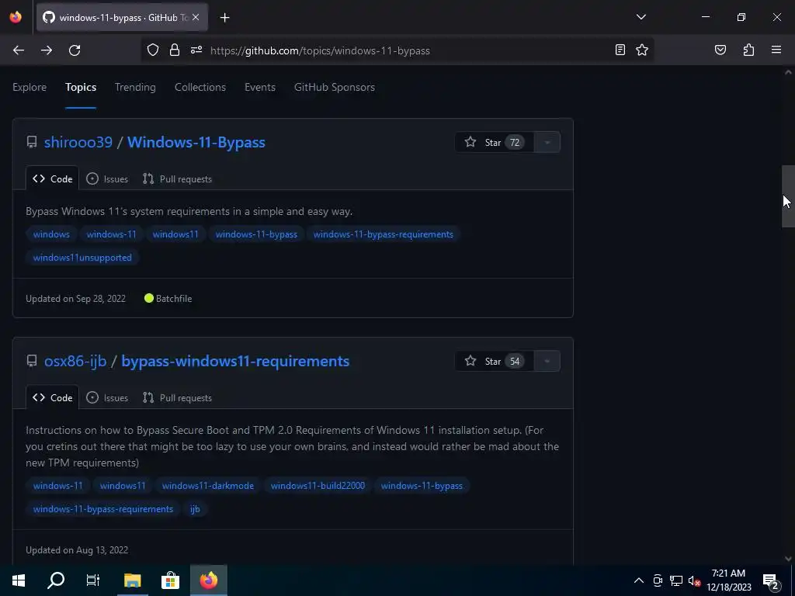Screen dimensions: 795x596
Task: Open the Explore tab
Action: [30, 87]
